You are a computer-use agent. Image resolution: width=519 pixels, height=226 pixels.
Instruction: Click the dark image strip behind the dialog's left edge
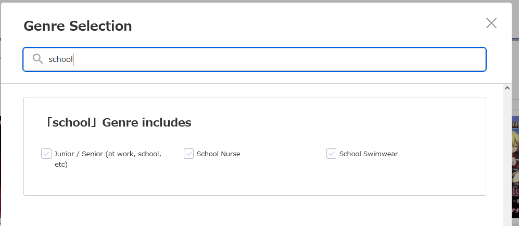click(1, 167)
